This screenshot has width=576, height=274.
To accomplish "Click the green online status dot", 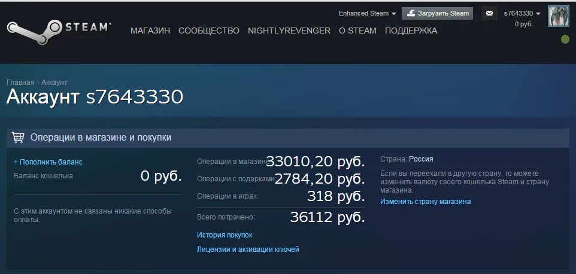I will coord(565,39).
